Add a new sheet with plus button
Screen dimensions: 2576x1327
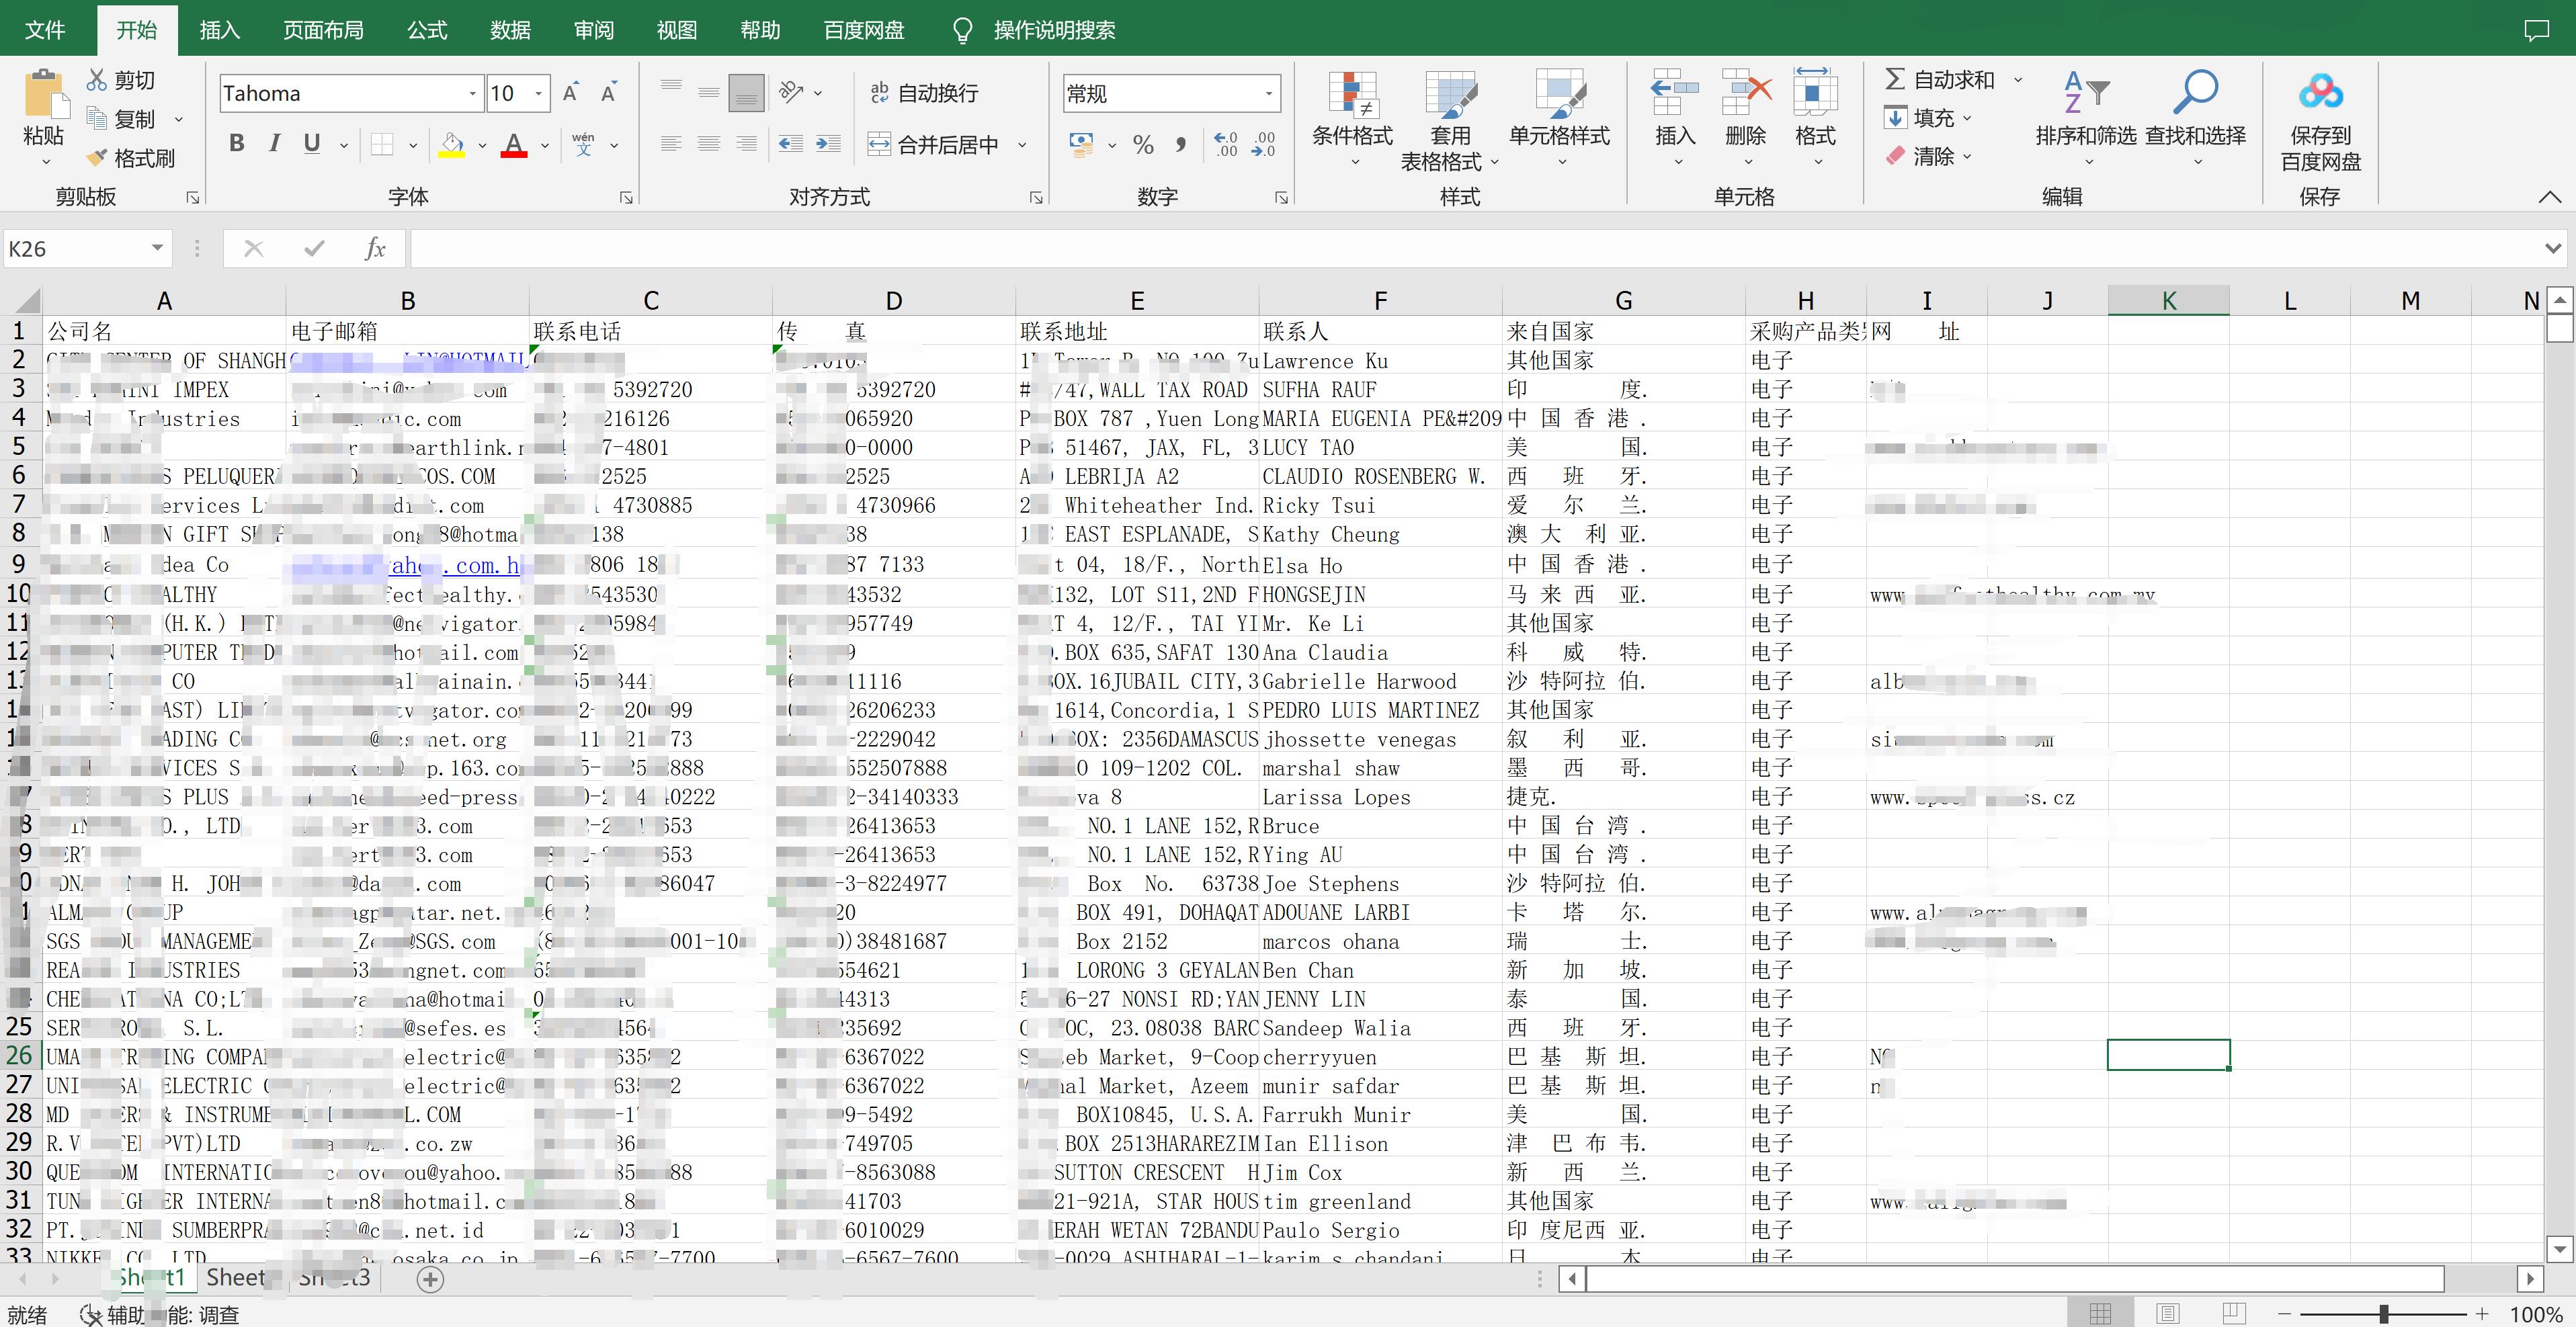click(430, 1279)
